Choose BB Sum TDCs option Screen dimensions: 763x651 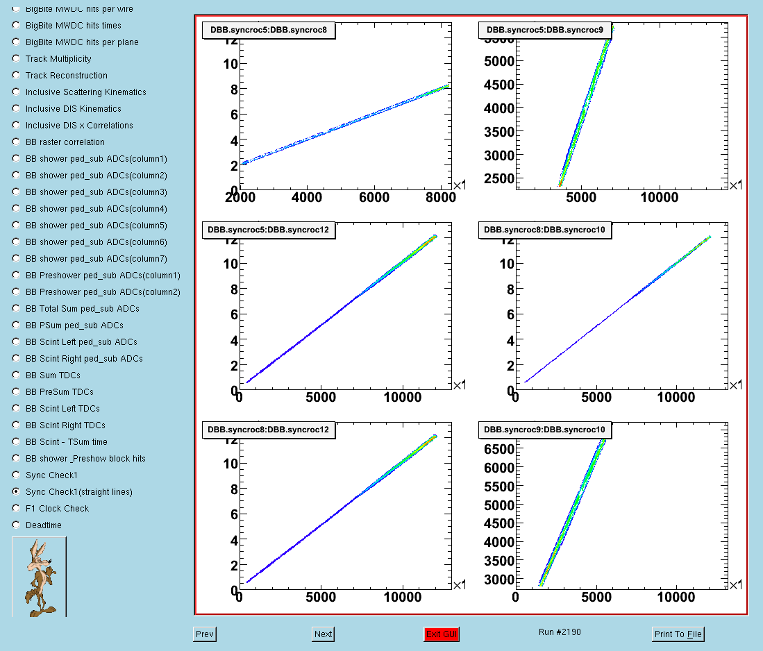(x=16, y=375)
